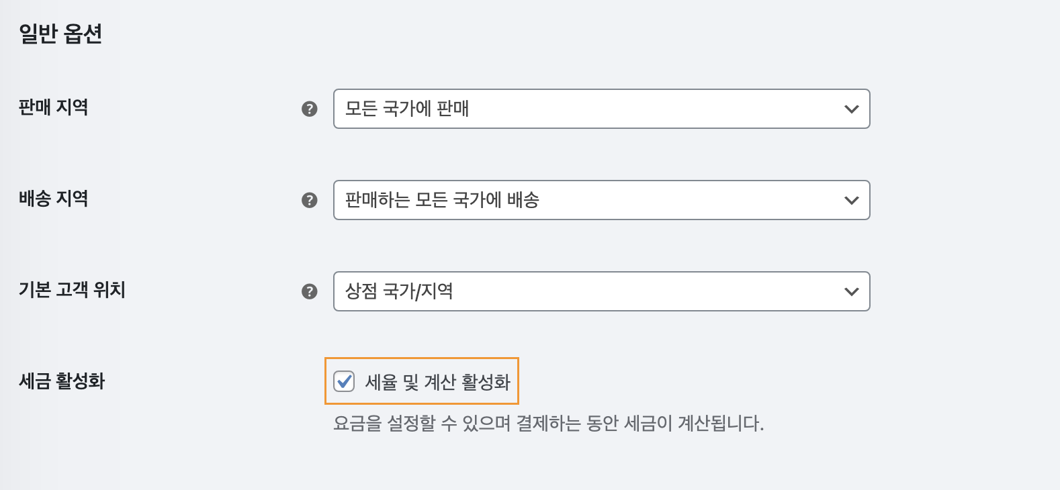Toggle the 세율 및 계산 활성화 checkbox
Screen dimensions: 1060x490
tap(344, 381)
